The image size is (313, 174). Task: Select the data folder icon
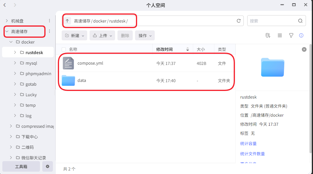coord(68,80)
